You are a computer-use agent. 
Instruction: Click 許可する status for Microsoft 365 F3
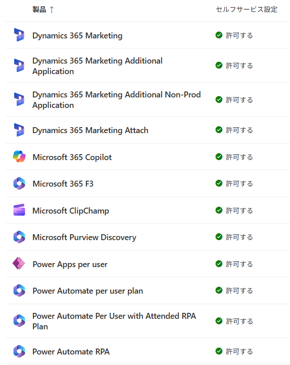(239, 184)
